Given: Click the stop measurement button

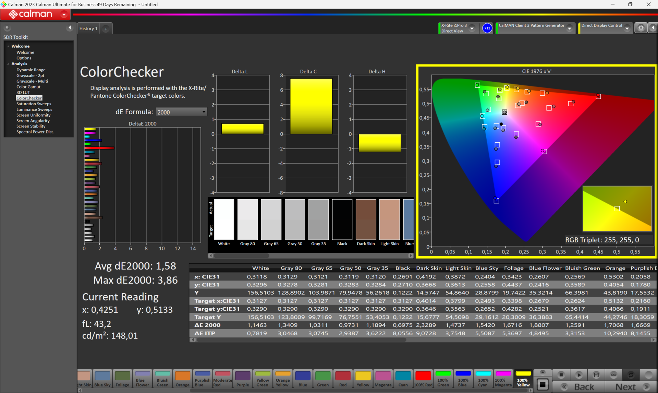Looking at the screenshot, I should coord(561,374).
